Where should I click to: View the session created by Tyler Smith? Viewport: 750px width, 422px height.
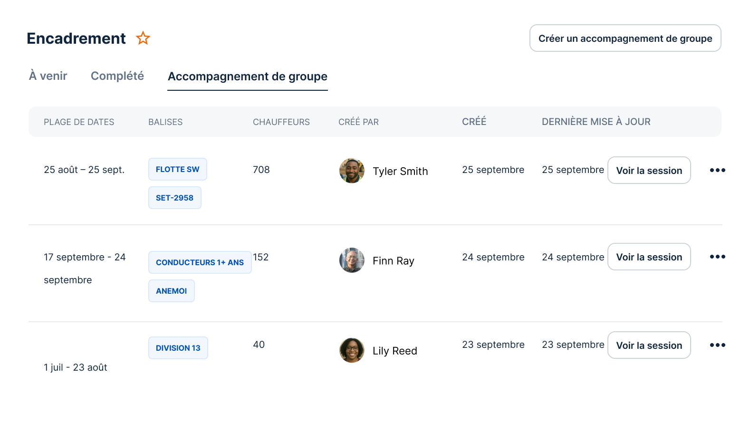coord(649,170)
